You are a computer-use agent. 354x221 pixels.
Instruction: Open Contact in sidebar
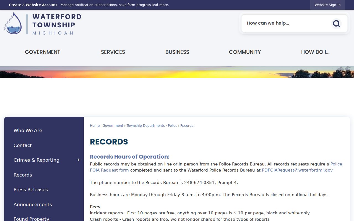[x=23, y=145]
